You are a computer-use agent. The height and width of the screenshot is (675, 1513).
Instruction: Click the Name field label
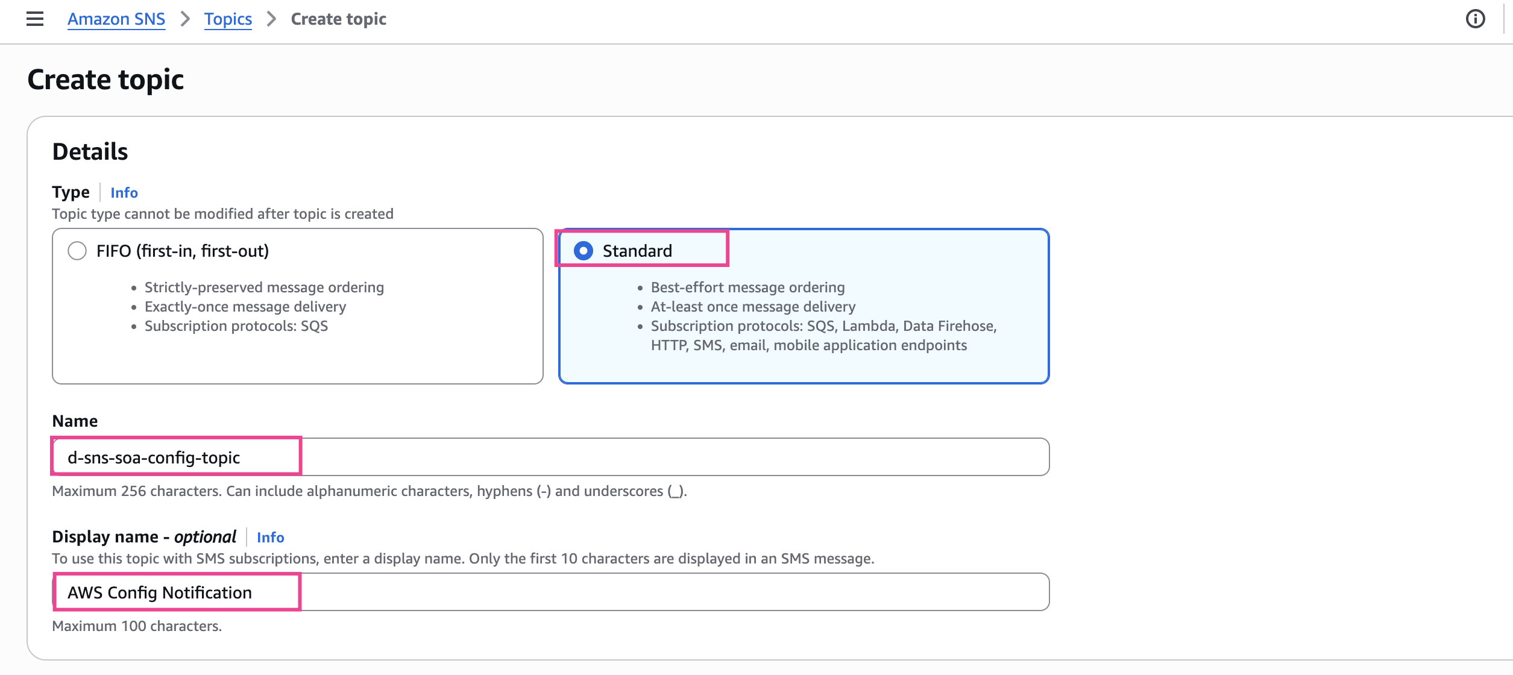point(75,421)
